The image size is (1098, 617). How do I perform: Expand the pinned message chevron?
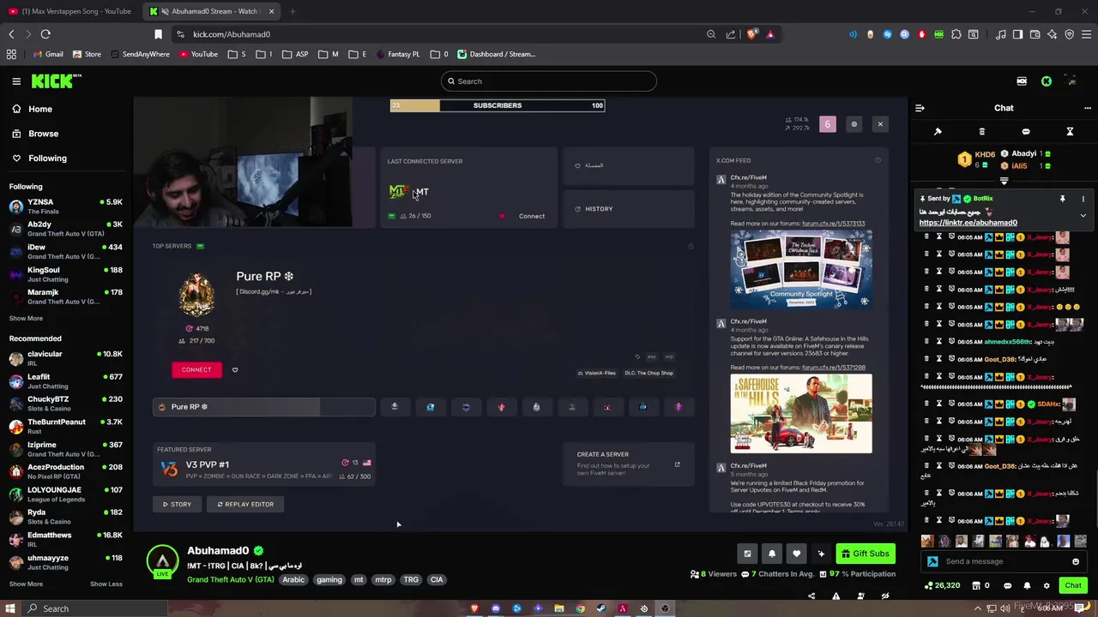point(1083,216)
